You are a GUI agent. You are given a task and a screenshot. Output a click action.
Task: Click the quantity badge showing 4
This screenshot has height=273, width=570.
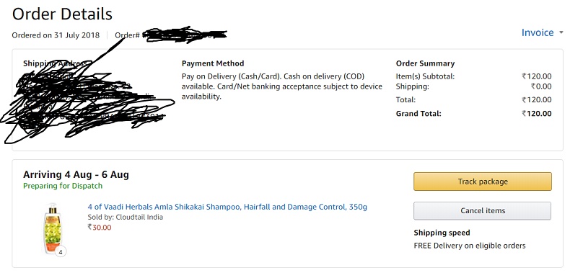point(61,251)
